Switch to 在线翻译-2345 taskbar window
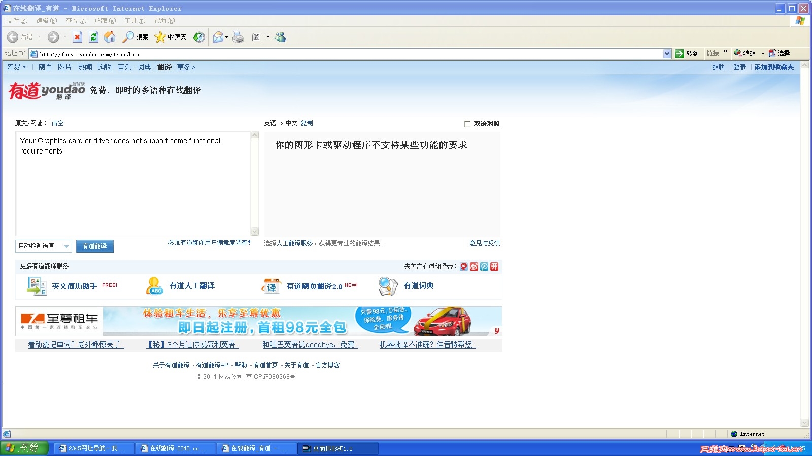The height and width of the screenshot is (456, 812). coord(175,448)
